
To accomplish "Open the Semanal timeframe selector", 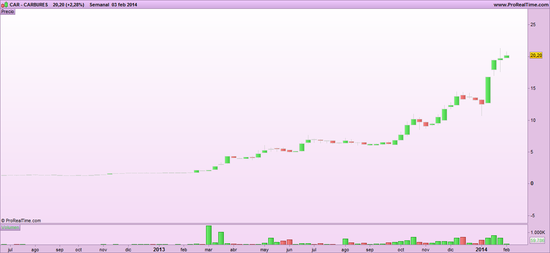I will (99, 5).
